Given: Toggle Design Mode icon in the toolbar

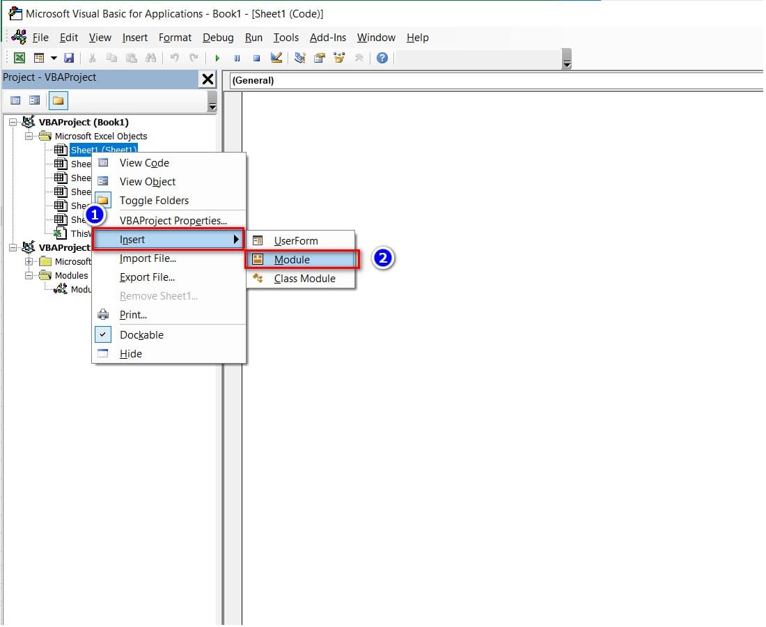Looking at the screenshot, I should (x=276, y=59).
